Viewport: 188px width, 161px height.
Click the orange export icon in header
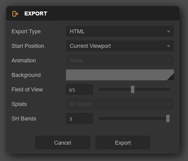click(x=15, y=14)
